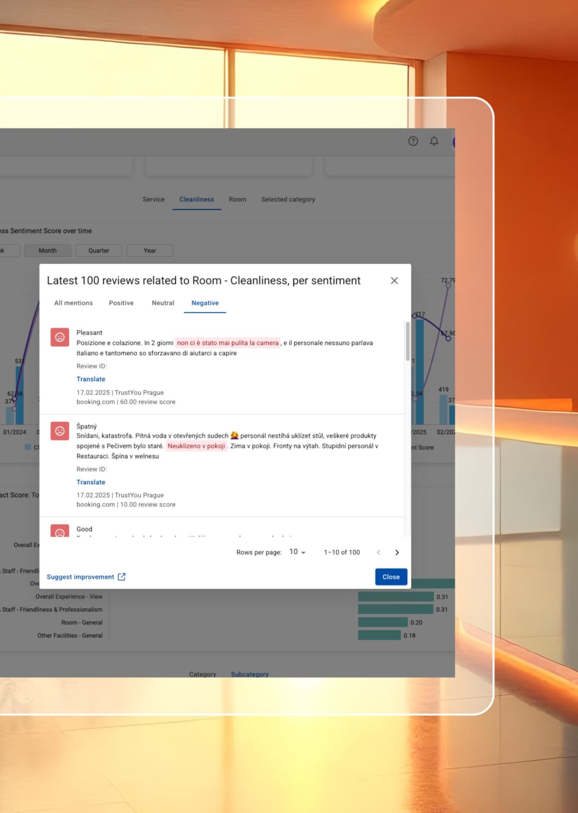This screenshot has height=813, width=578.
Task: Click the external link icon beside Suggest improvement
Action: 122,577
